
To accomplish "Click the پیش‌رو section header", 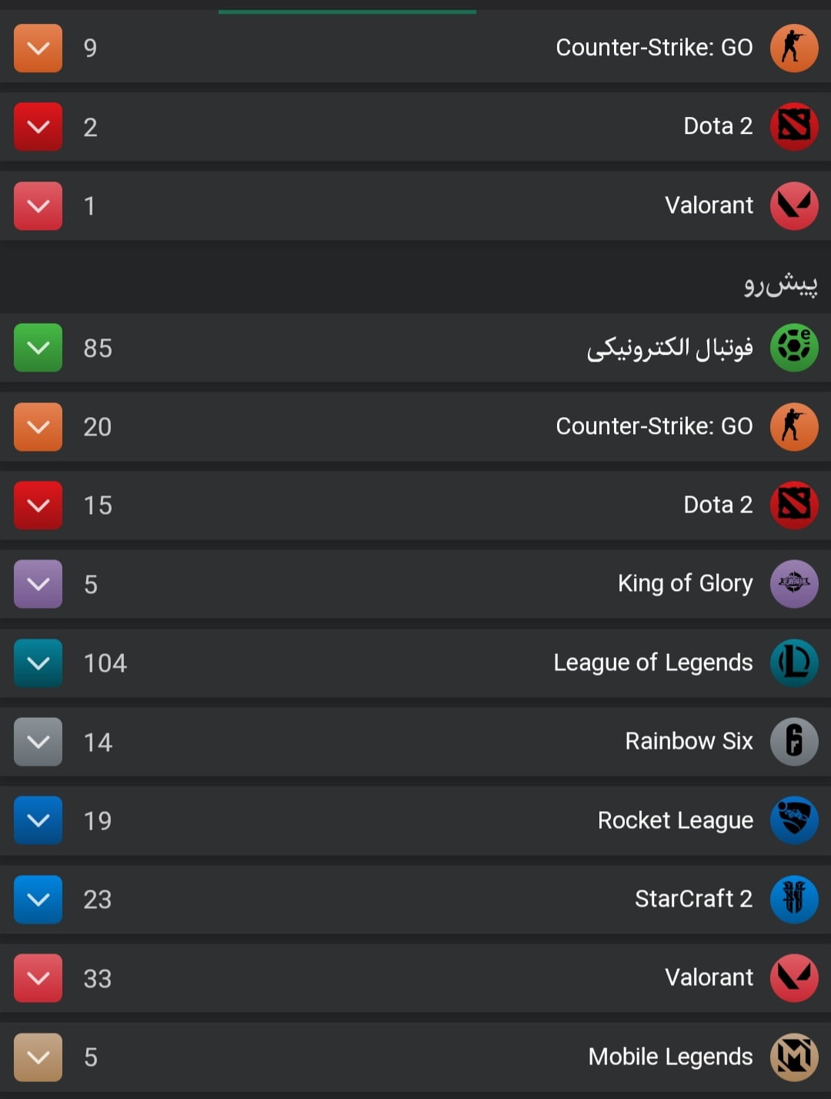I will [780, 285].
